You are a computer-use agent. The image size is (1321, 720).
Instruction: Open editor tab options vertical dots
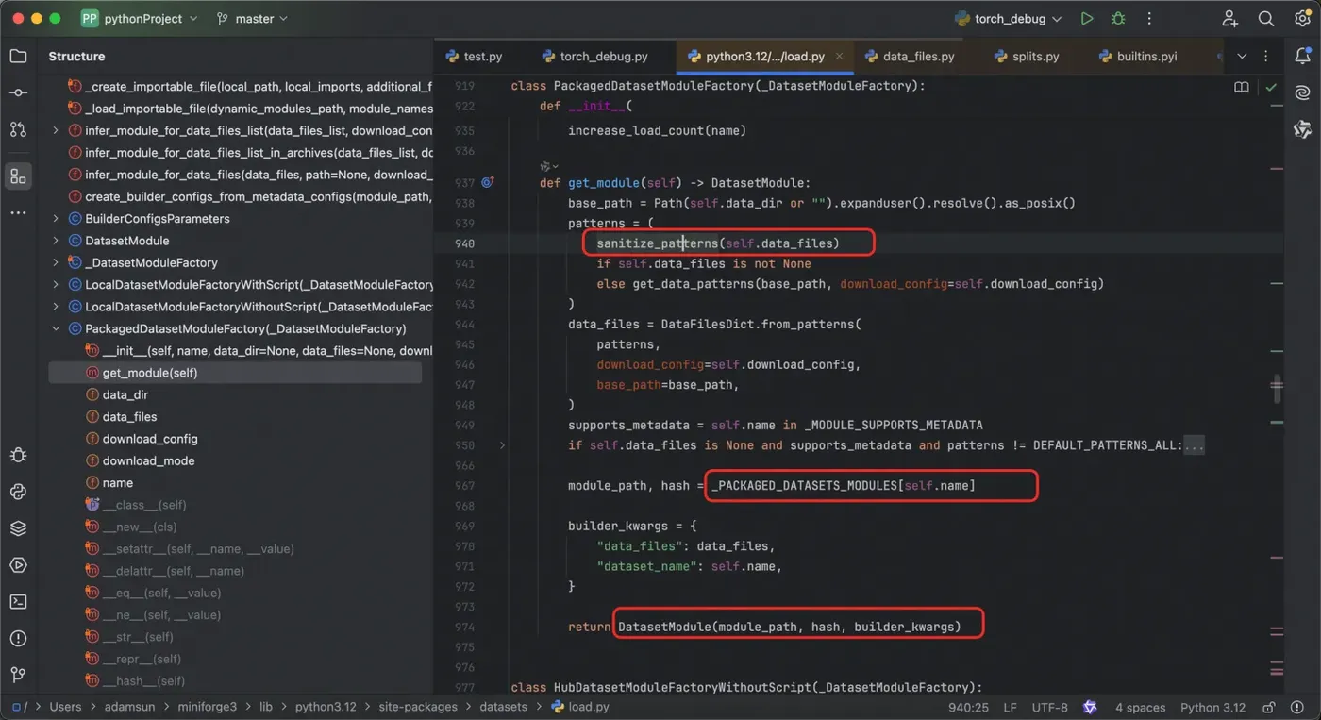pyautogui.click(x=1267, y=57)
